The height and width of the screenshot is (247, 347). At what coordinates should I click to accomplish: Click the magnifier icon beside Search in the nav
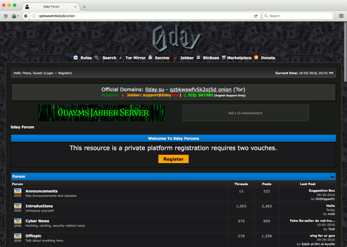(97, 58)
